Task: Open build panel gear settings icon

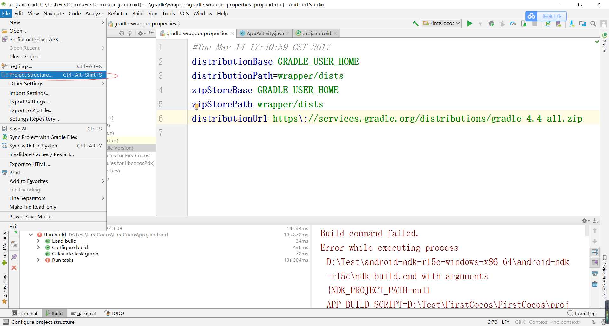Action: click(x=586, y=221)
